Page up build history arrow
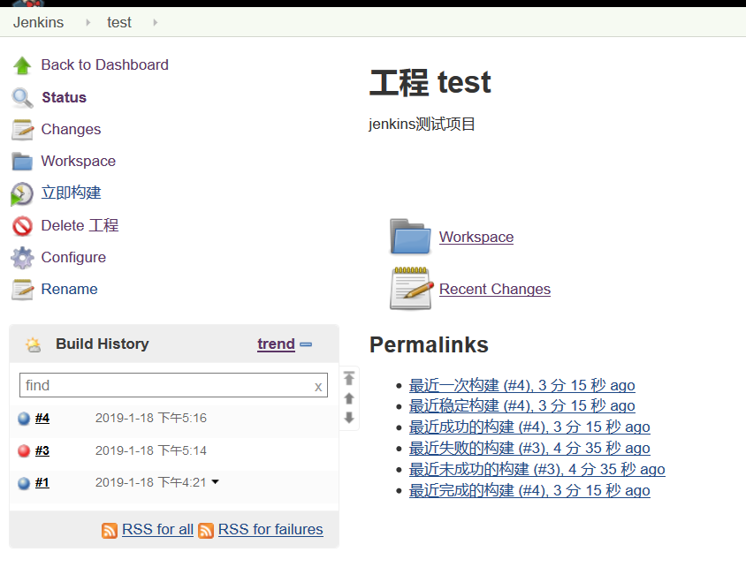Image resolution: width=746 pixels, height=567 pixels. (x=349, y=398)
